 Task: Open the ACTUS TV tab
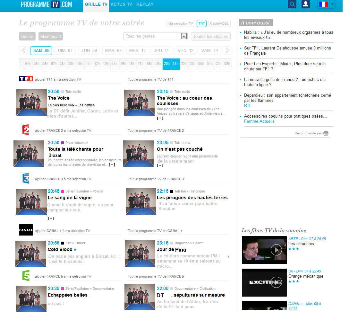pos(121,4)
